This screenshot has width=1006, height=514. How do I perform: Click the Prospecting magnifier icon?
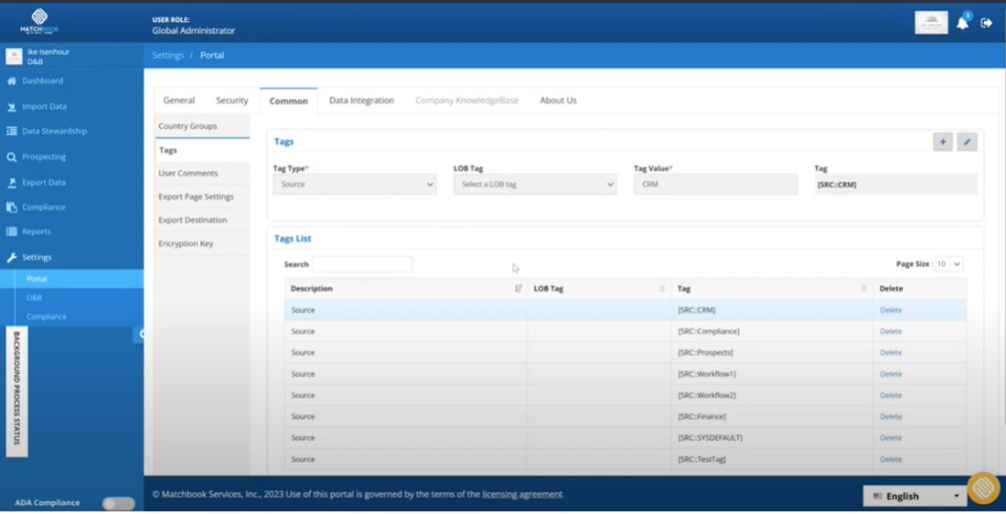pos(12,156)
